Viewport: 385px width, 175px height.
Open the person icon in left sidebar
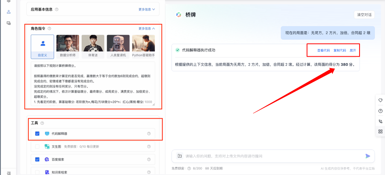[x=9, y=12]
